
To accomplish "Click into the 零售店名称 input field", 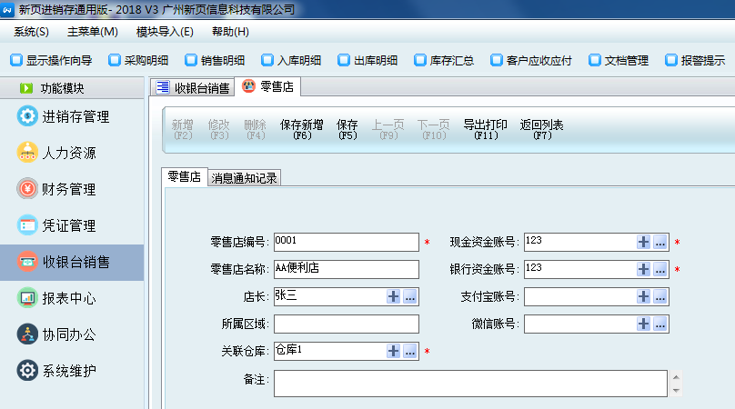I will [346, 269].
